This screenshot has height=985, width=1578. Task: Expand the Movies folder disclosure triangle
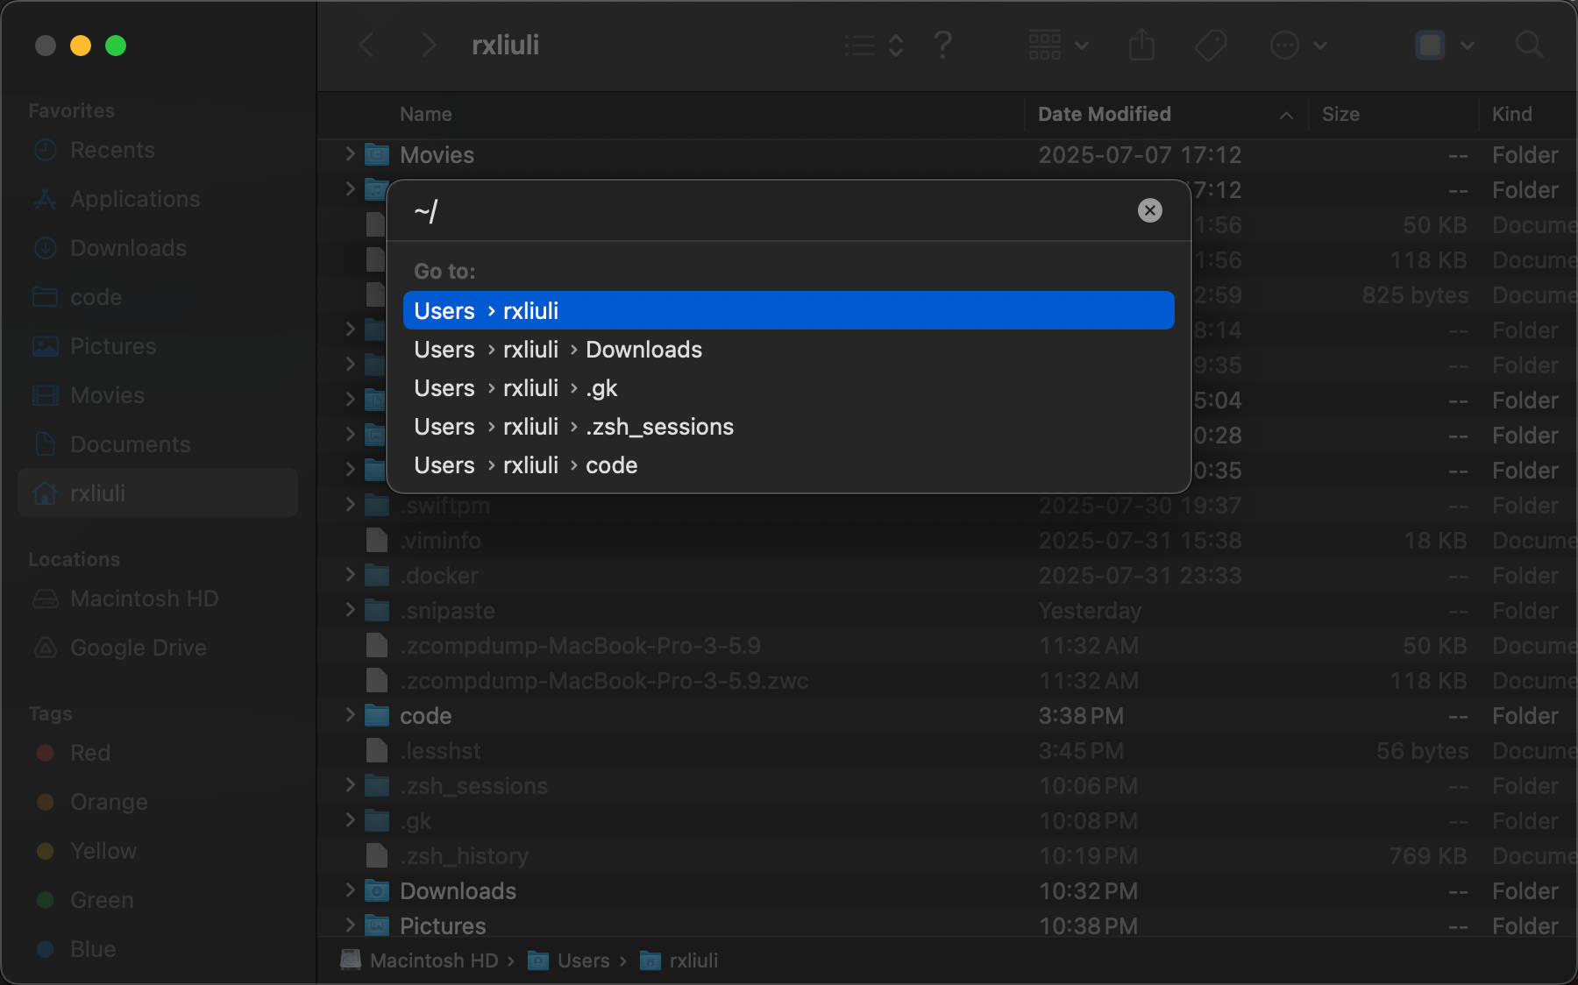tap(350, 154)
